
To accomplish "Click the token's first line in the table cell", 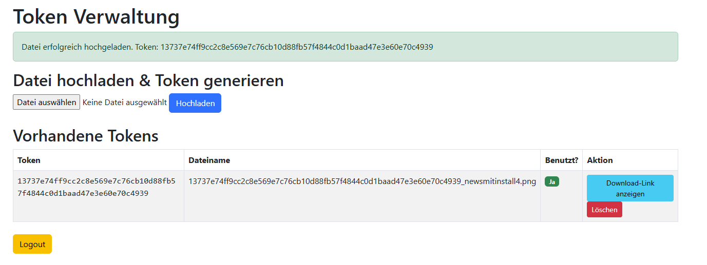I will tap(96, 181).
